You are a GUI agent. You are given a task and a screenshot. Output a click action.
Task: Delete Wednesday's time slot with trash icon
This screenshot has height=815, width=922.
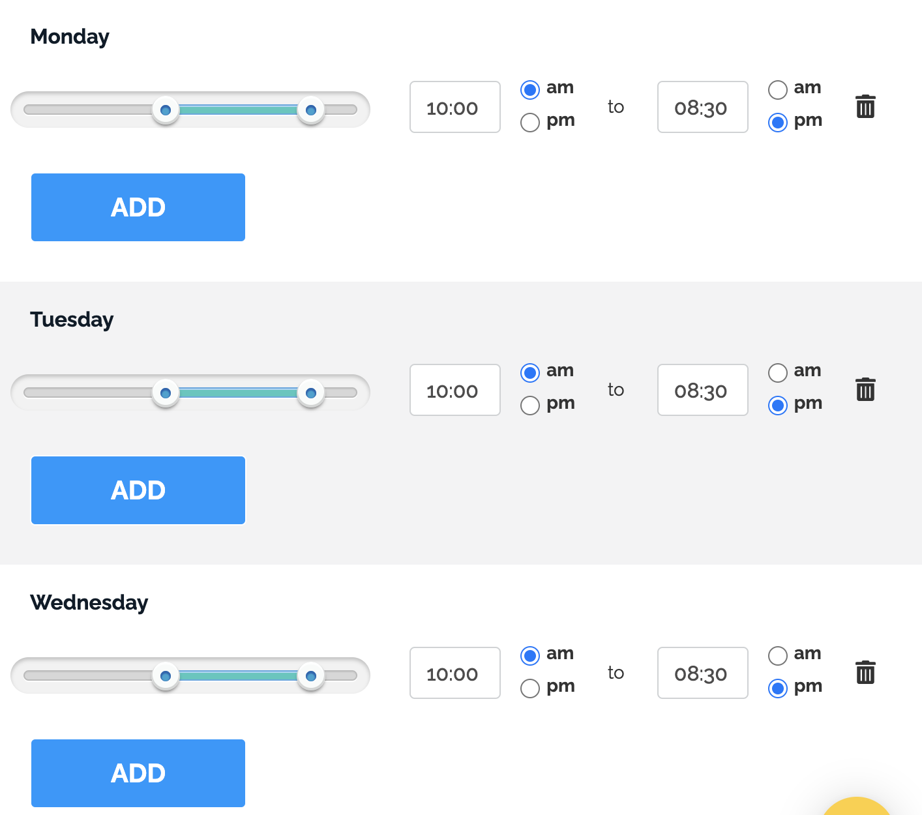[865, 672]
